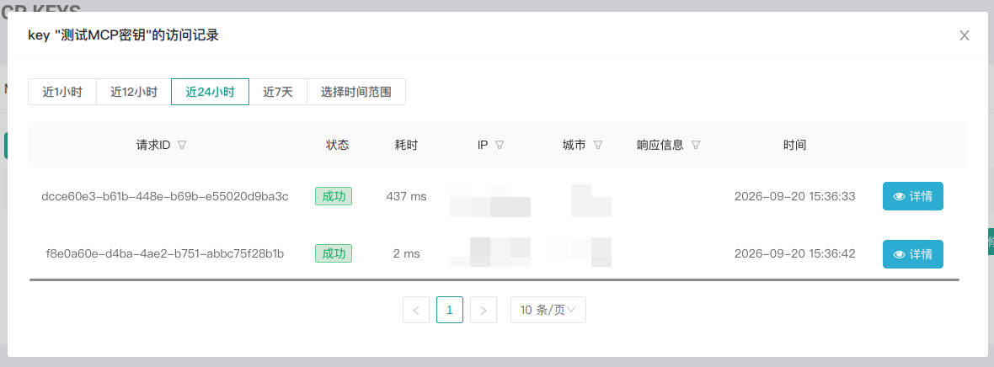994x367 pixels.
Task: Switch to the 近7天 time filter
Action: [x=278, y=92]
